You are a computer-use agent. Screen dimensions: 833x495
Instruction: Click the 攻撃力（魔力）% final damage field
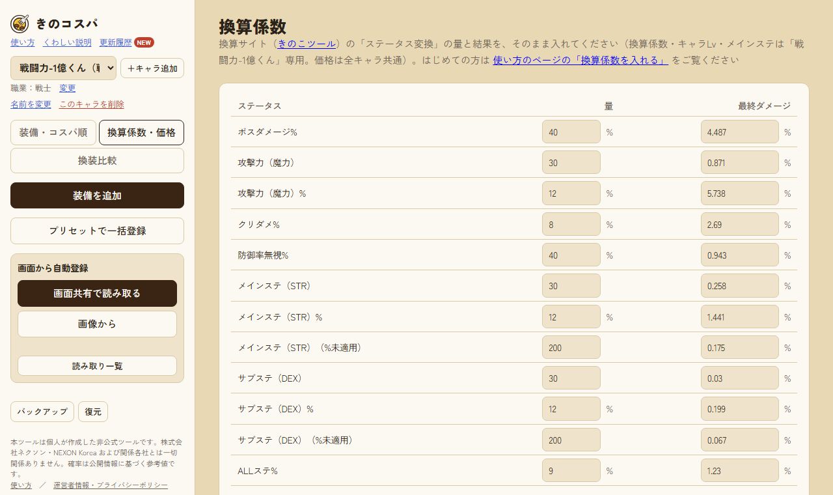pos(740,193)
